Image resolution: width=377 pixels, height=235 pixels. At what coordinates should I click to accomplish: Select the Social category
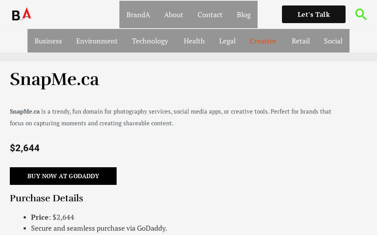pos(333,41)
